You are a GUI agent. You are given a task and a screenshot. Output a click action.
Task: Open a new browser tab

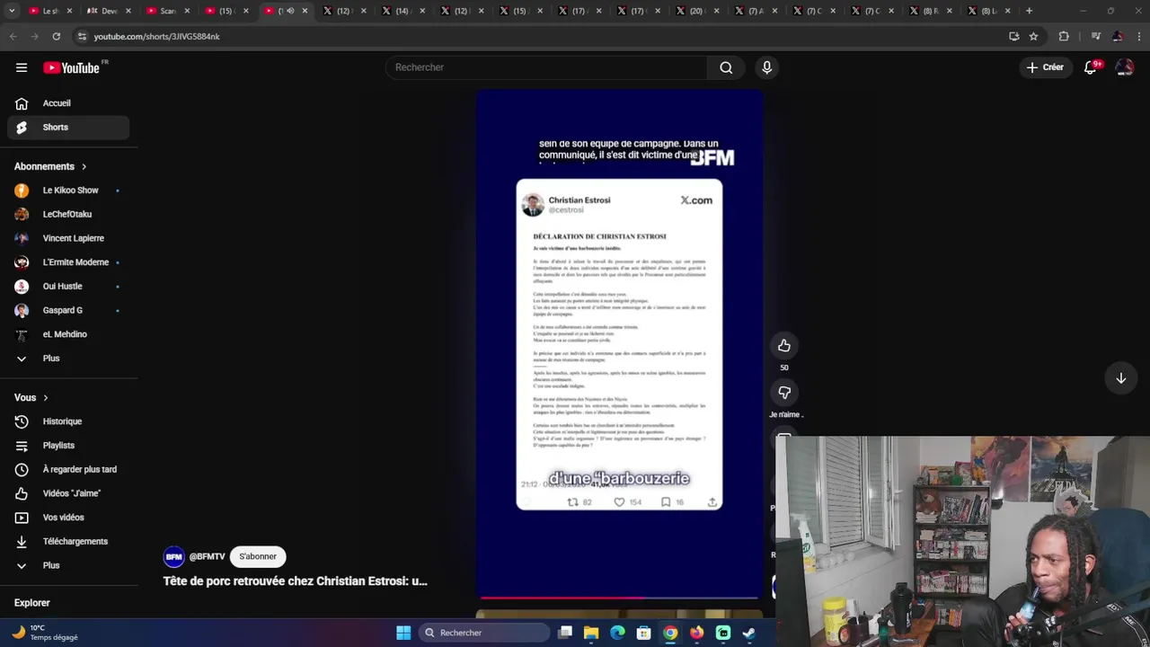[1029, 11]
